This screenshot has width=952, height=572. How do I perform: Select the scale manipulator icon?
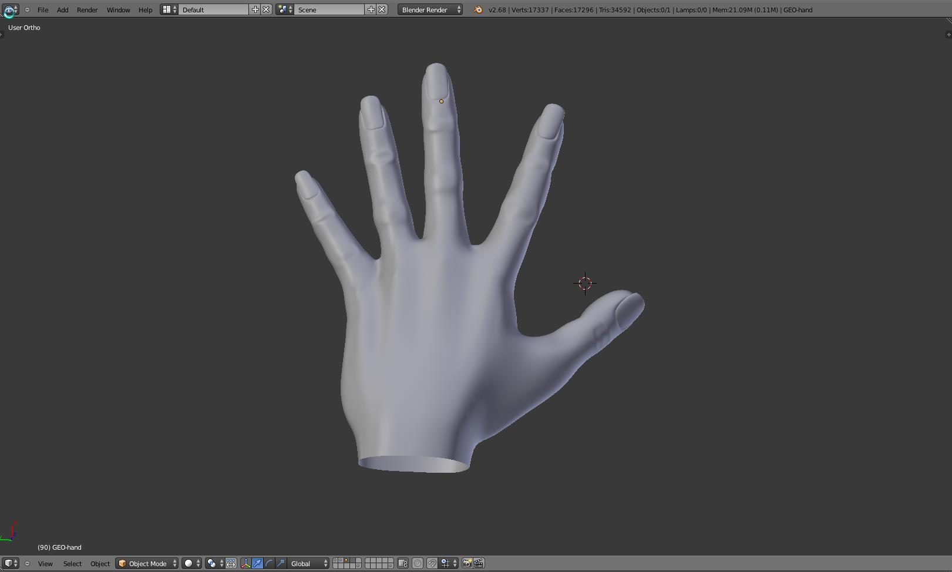(x=281, y=564)
